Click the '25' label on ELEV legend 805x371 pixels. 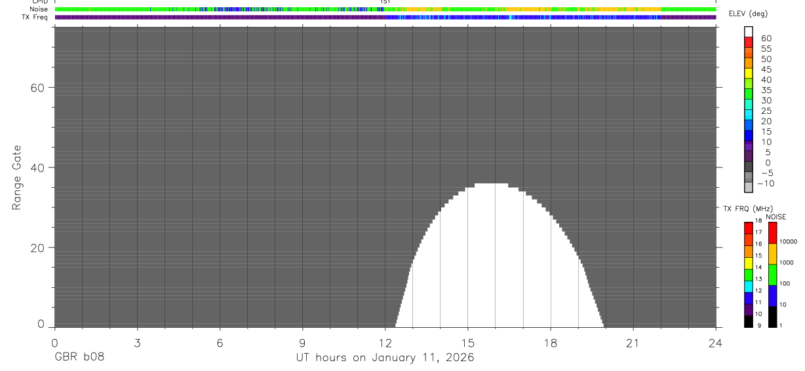pyautogui.click(x=766, y=111)
